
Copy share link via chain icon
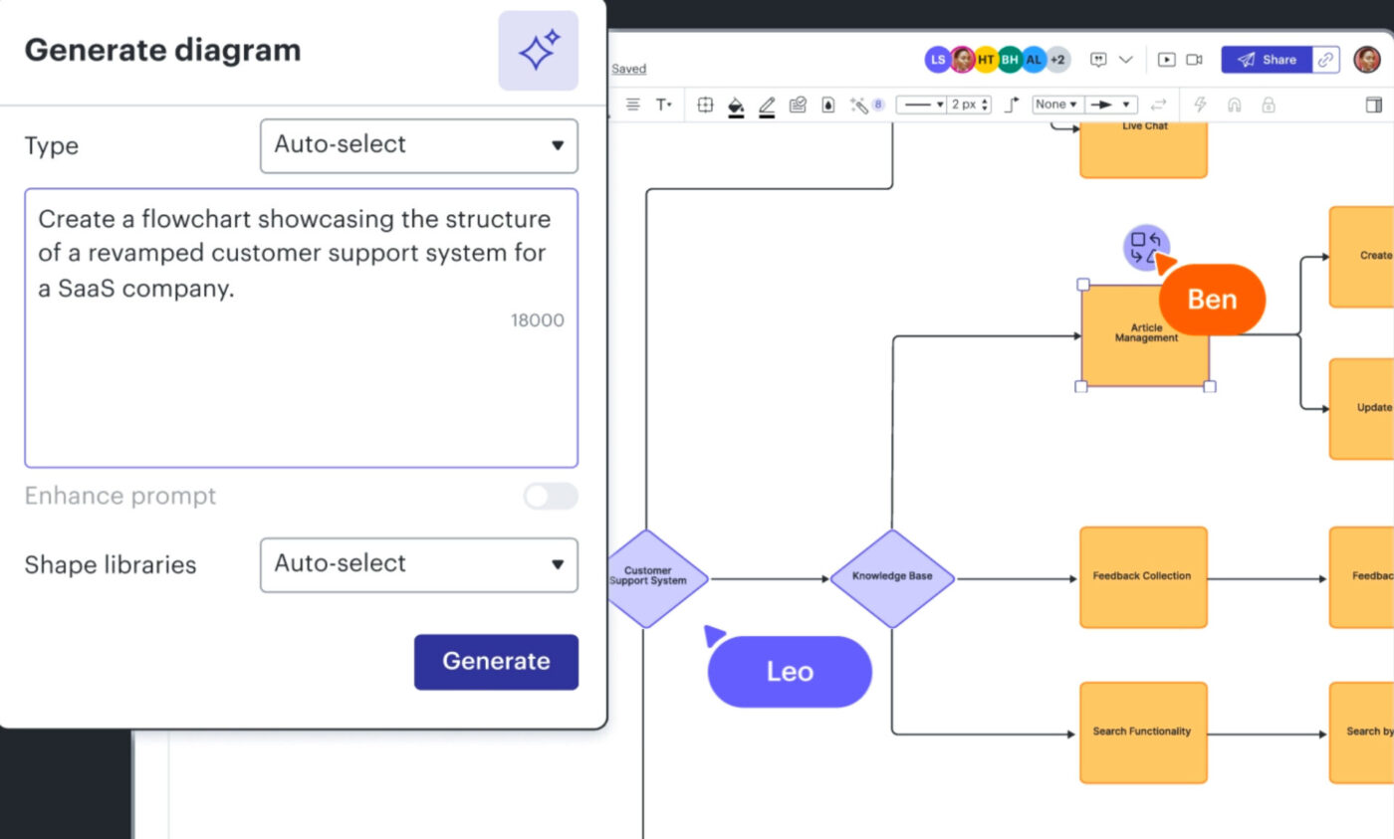[x=1325, y=60]
